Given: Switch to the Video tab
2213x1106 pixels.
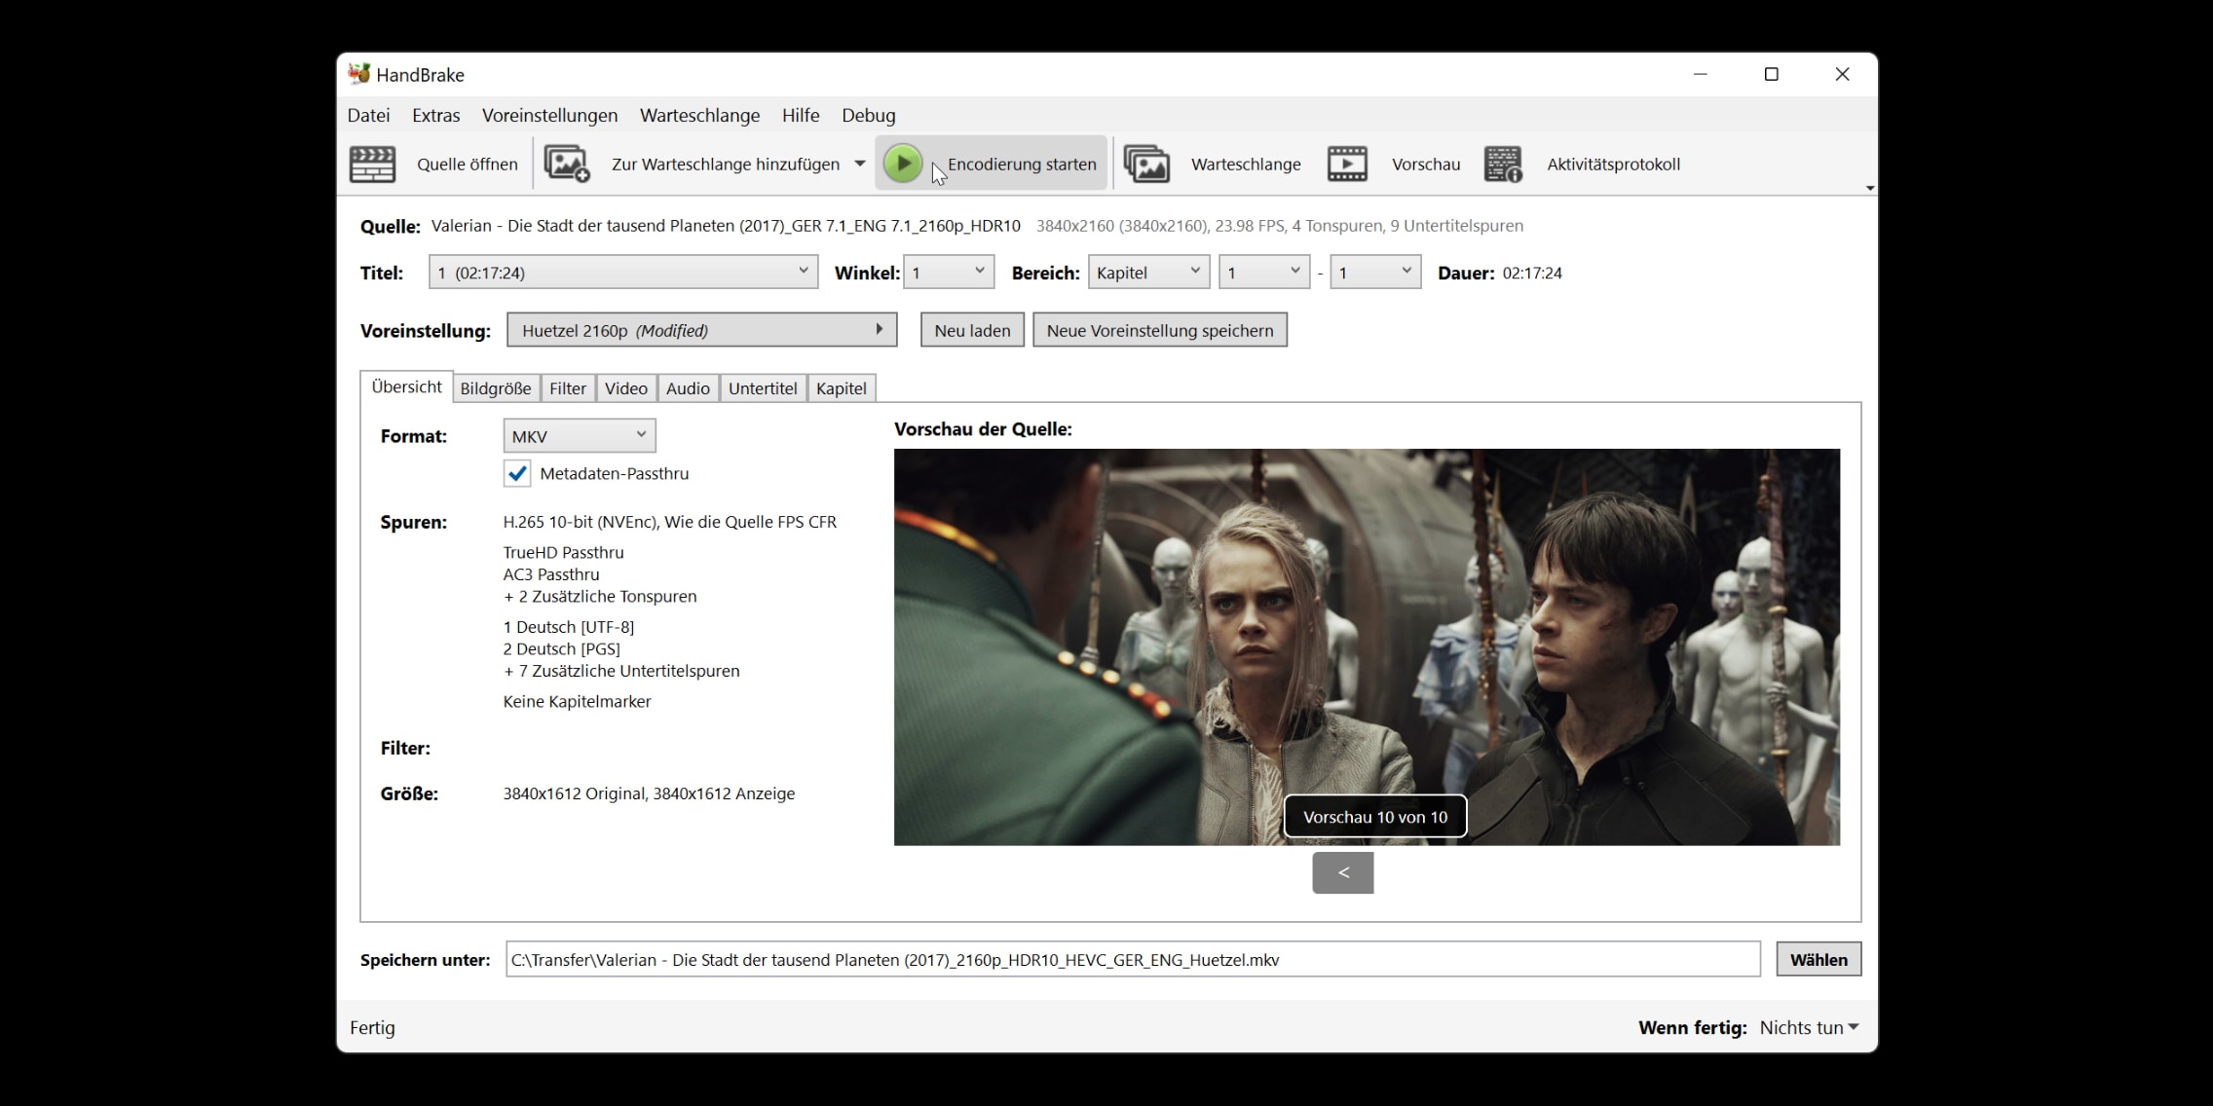Looking at the screenshot, I should pyautogui.click(x=626, y=388).
